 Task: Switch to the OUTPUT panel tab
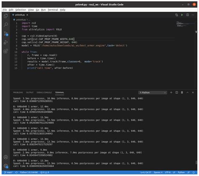coord(30,92)
